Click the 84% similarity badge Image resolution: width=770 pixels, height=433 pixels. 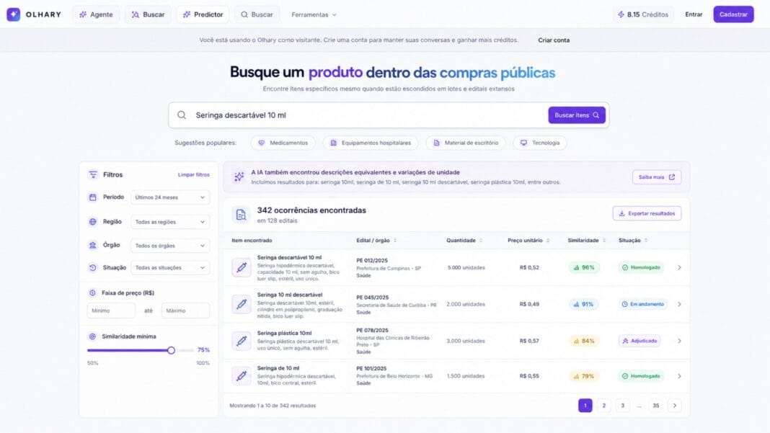pos(584,341)
